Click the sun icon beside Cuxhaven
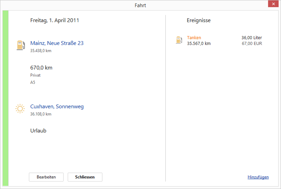 pos(20,109)
